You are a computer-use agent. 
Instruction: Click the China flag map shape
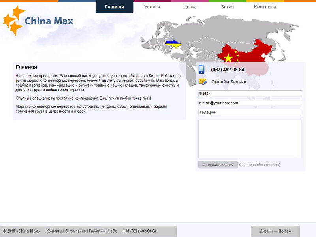245,56
